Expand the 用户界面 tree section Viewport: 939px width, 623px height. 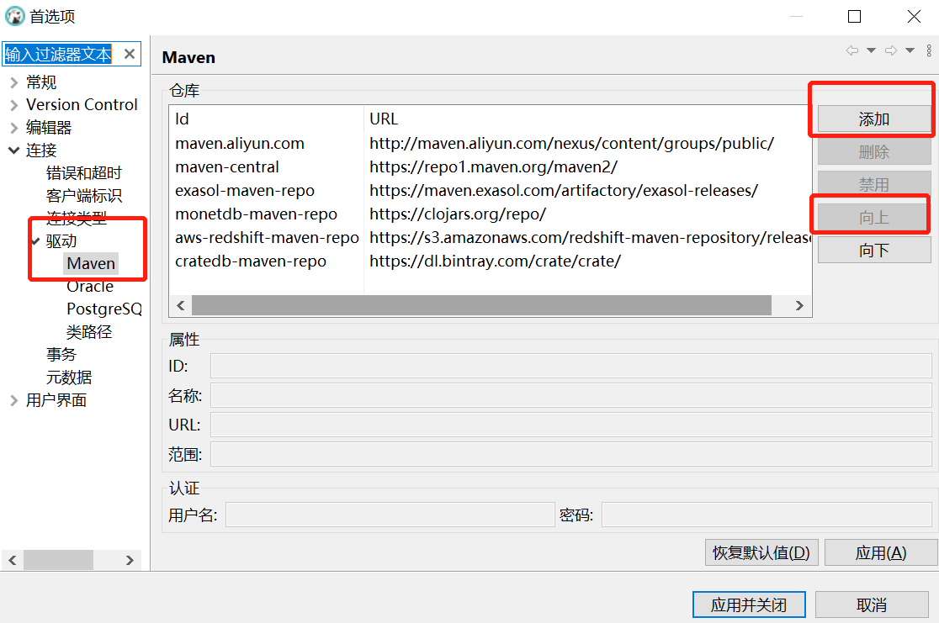[15, 399]
